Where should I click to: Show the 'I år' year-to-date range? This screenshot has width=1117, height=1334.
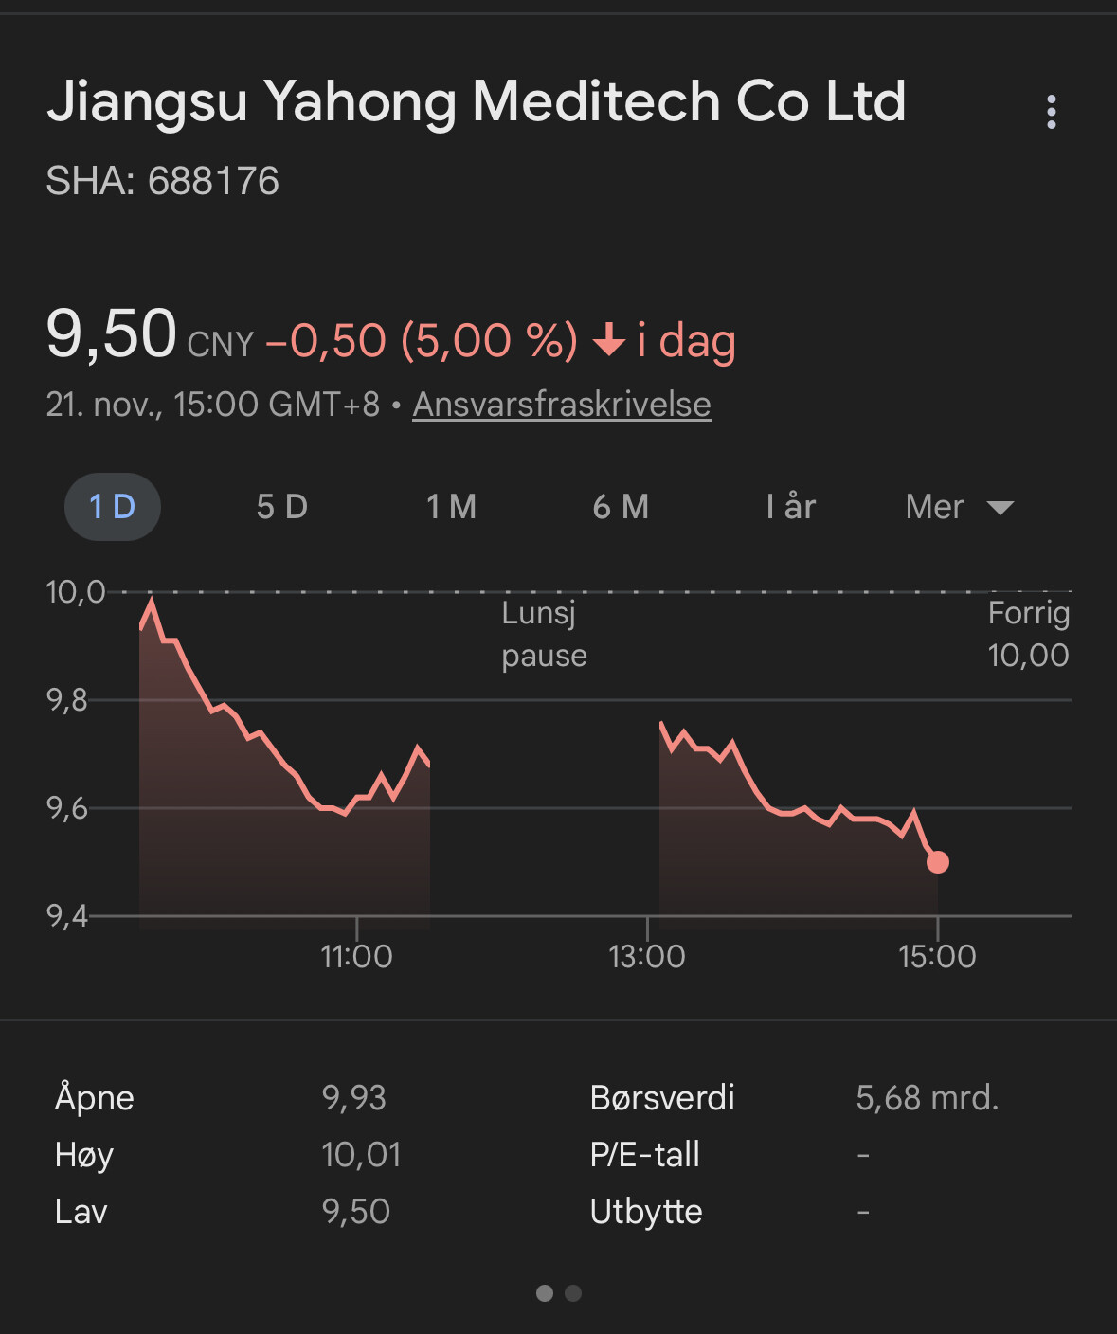(790, 507)
